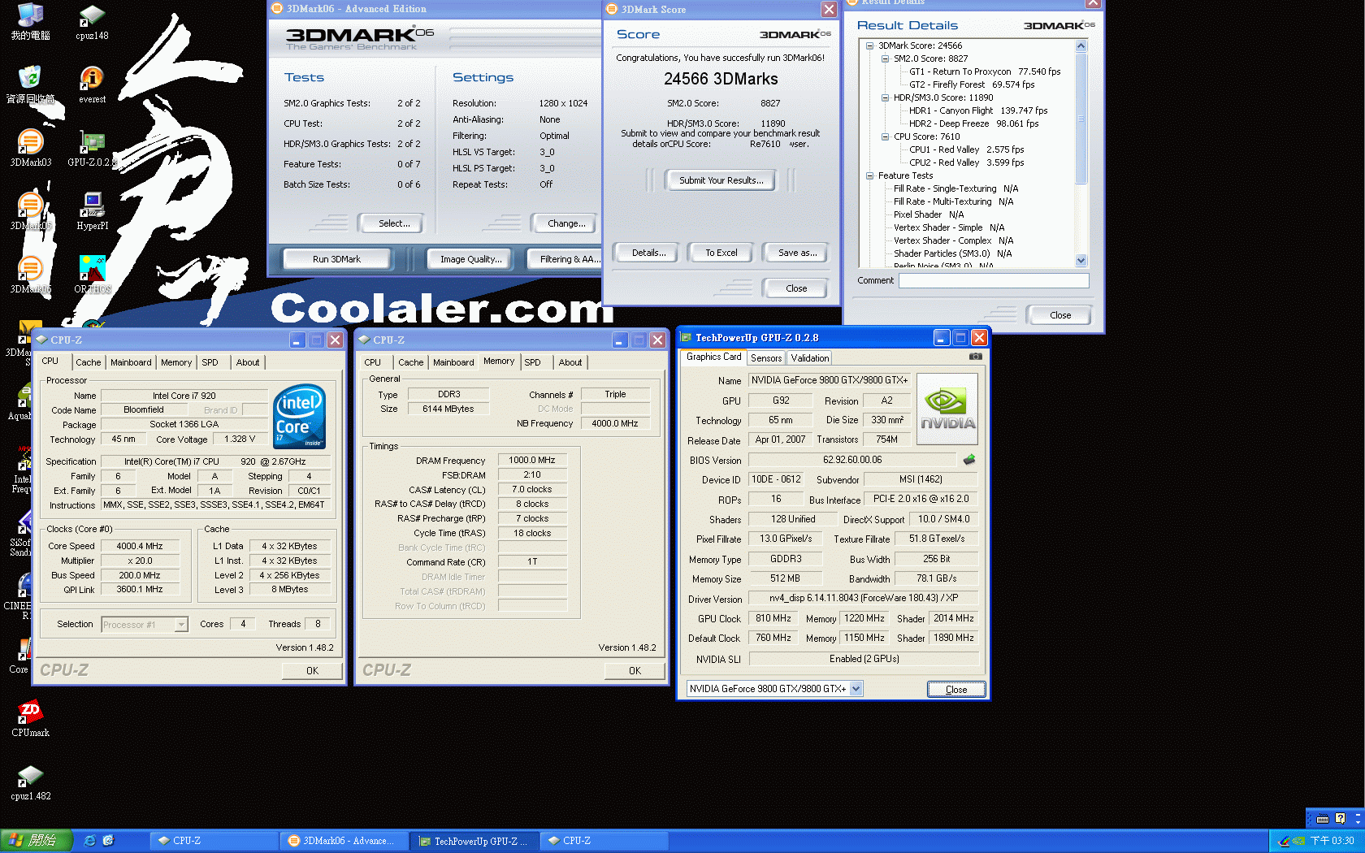Collapse the Feature Tests tree node
Screen dimensions: 1365x853
point(870,175)
